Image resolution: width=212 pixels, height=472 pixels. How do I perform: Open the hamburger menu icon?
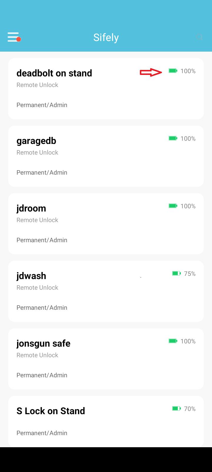click(x=14, y=37)
